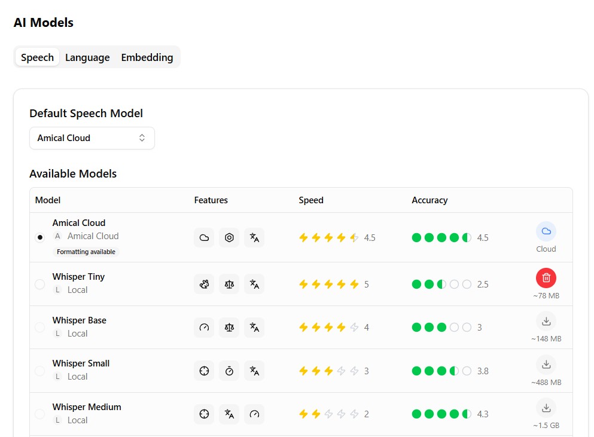Click the Whisper Medium model name

87,407
